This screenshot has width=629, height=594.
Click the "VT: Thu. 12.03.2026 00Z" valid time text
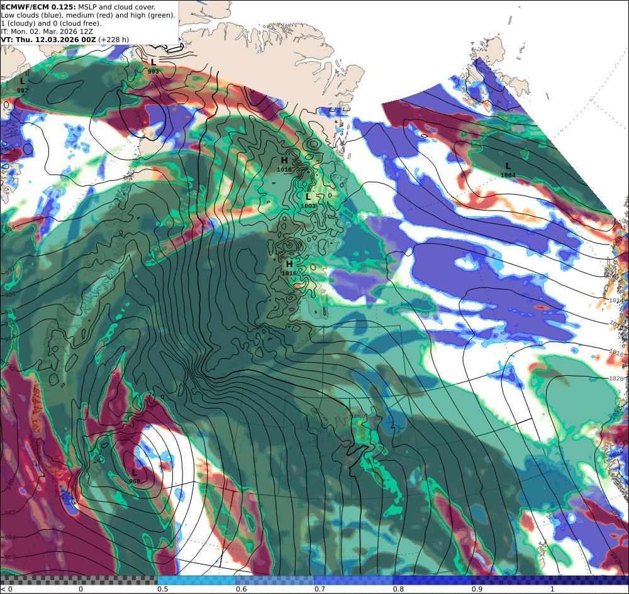[x=48, y=39]
